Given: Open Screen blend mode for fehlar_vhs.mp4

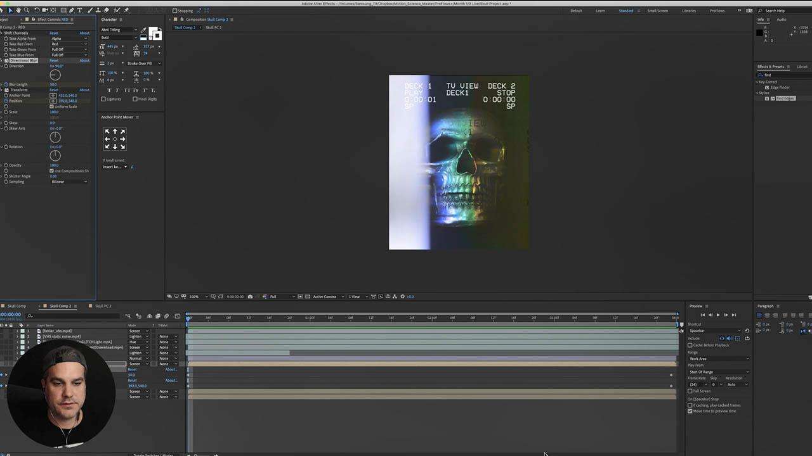Looking at the screenshot, I should 138,331.
